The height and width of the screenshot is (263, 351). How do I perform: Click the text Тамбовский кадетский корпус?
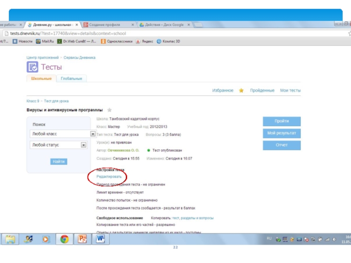134,119
